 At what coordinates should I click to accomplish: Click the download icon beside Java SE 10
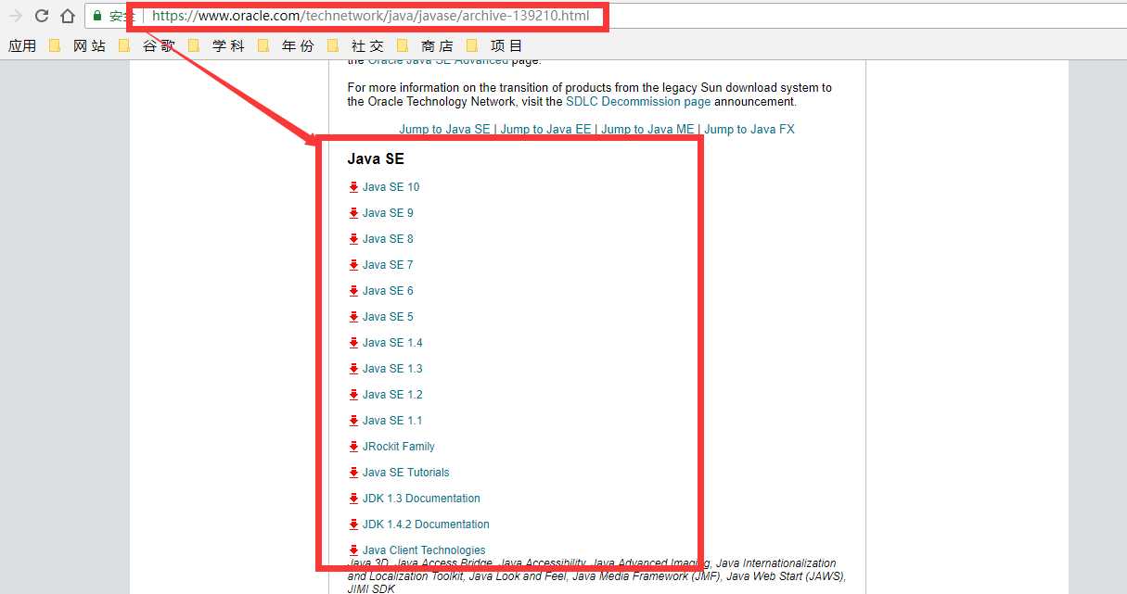click(x=353, y=187)
